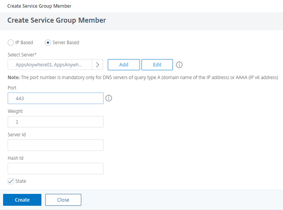The width and height of the screenshot is (283, 210).
Task: Click the Select Server* label
Action: click(21, 55)
